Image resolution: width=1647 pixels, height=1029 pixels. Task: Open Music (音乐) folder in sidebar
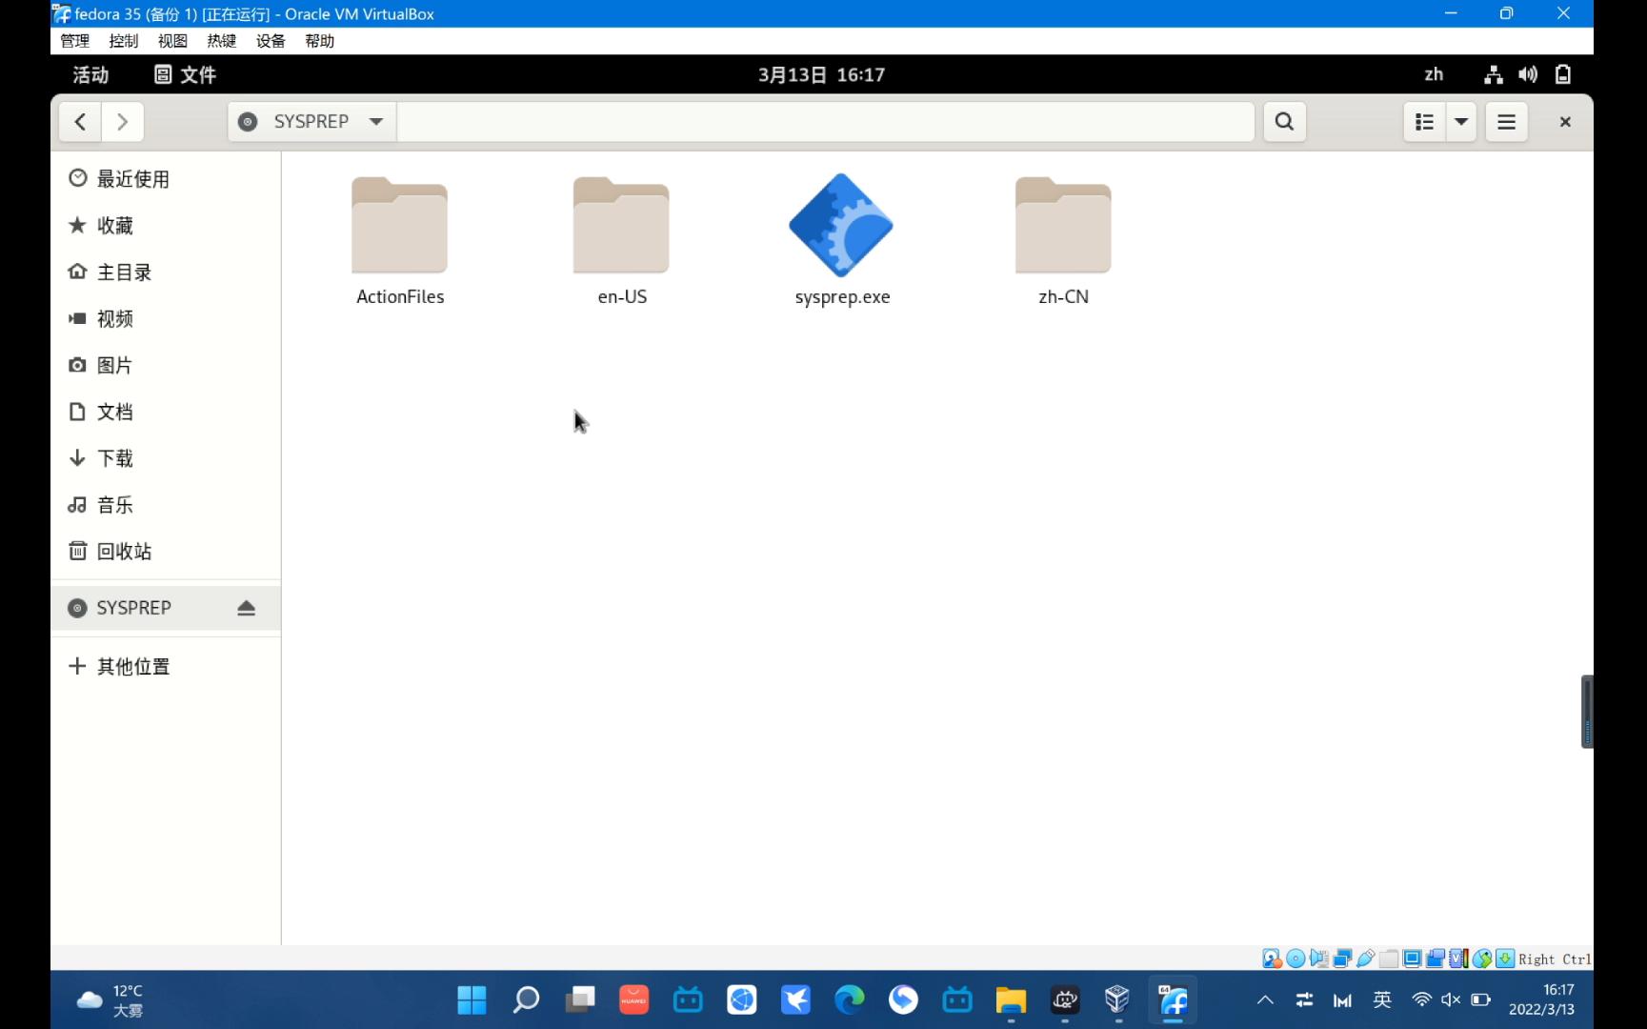[x=166, y=505]
